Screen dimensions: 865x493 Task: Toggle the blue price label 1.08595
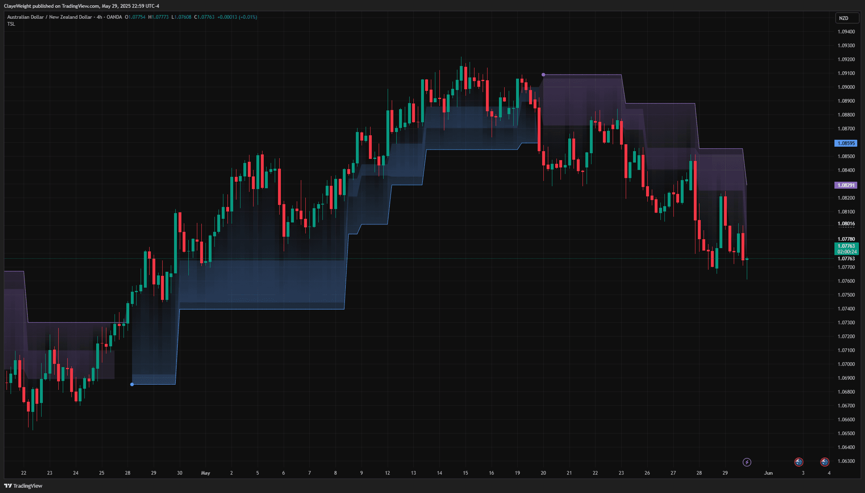845,143
